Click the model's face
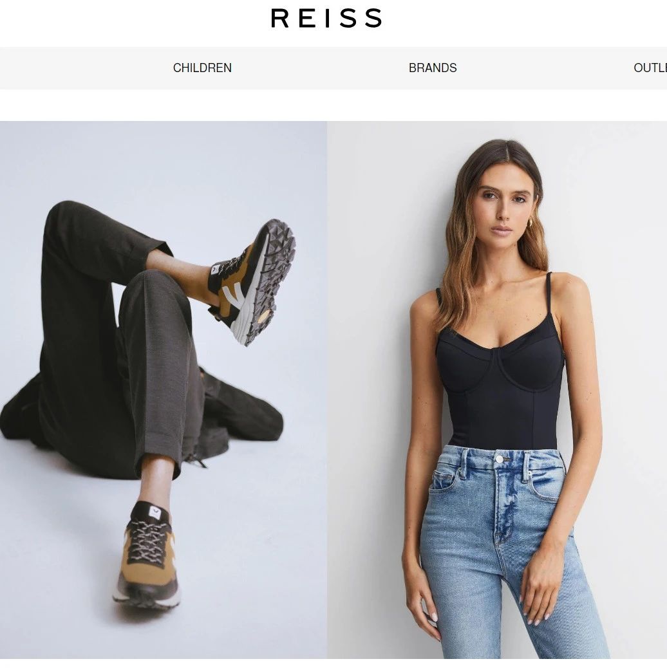Screen dimensions: 667x668 [x=505, y=207]
